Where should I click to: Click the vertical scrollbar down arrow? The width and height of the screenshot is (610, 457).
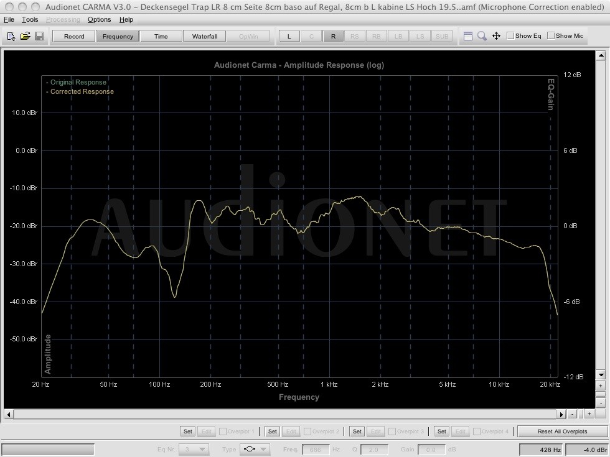(x=601, y=375)
